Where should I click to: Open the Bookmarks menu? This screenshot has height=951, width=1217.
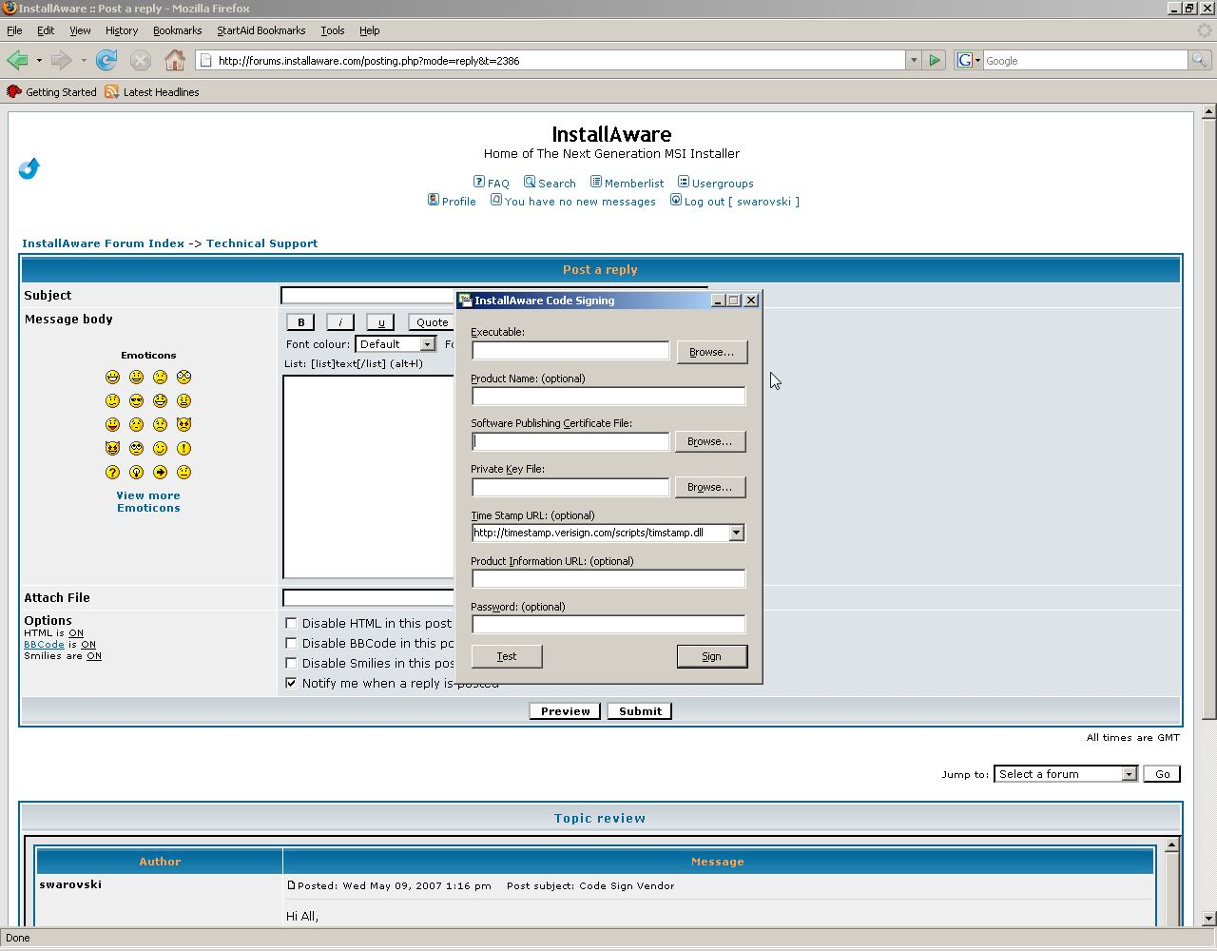point(177,30)
